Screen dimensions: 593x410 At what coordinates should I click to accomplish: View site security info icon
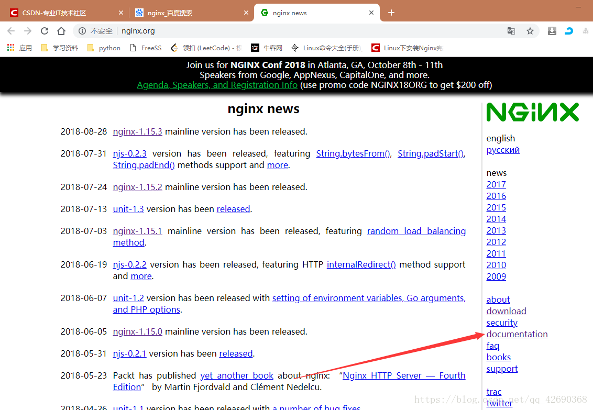click(x=82, y=31)
